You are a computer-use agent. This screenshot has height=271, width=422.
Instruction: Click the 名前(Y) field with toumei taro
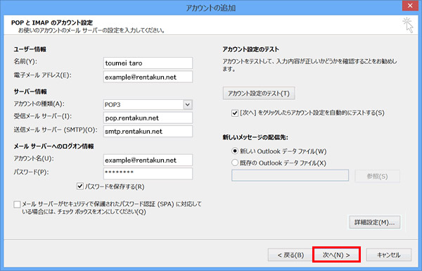[148, 63]
